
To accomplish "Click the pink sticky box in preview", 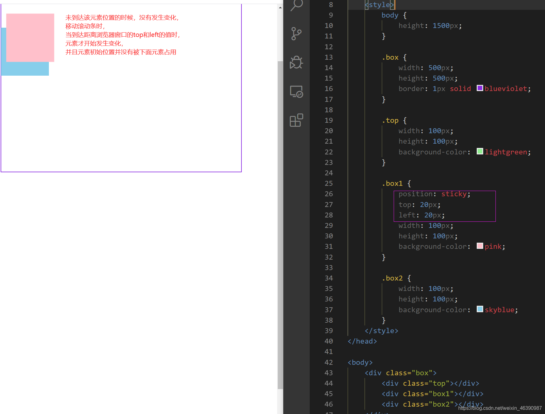I will pyautogui.click(x=30, y=38).
